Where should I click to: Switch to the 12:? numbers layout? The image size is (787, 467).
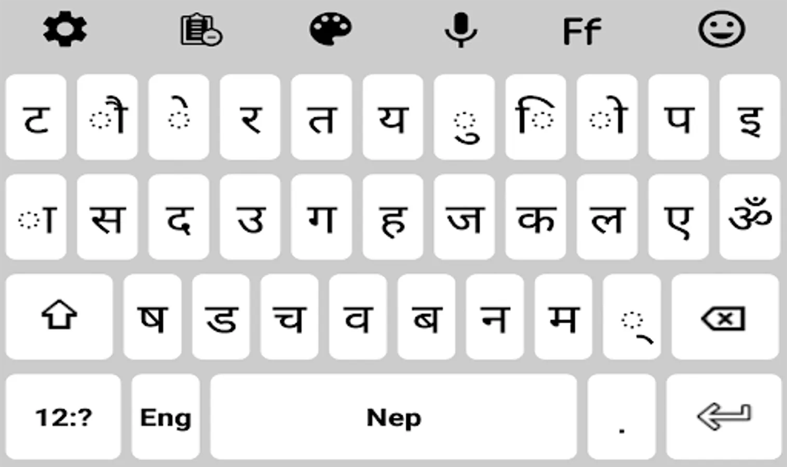pyautogui.click(x=63, y=417)
